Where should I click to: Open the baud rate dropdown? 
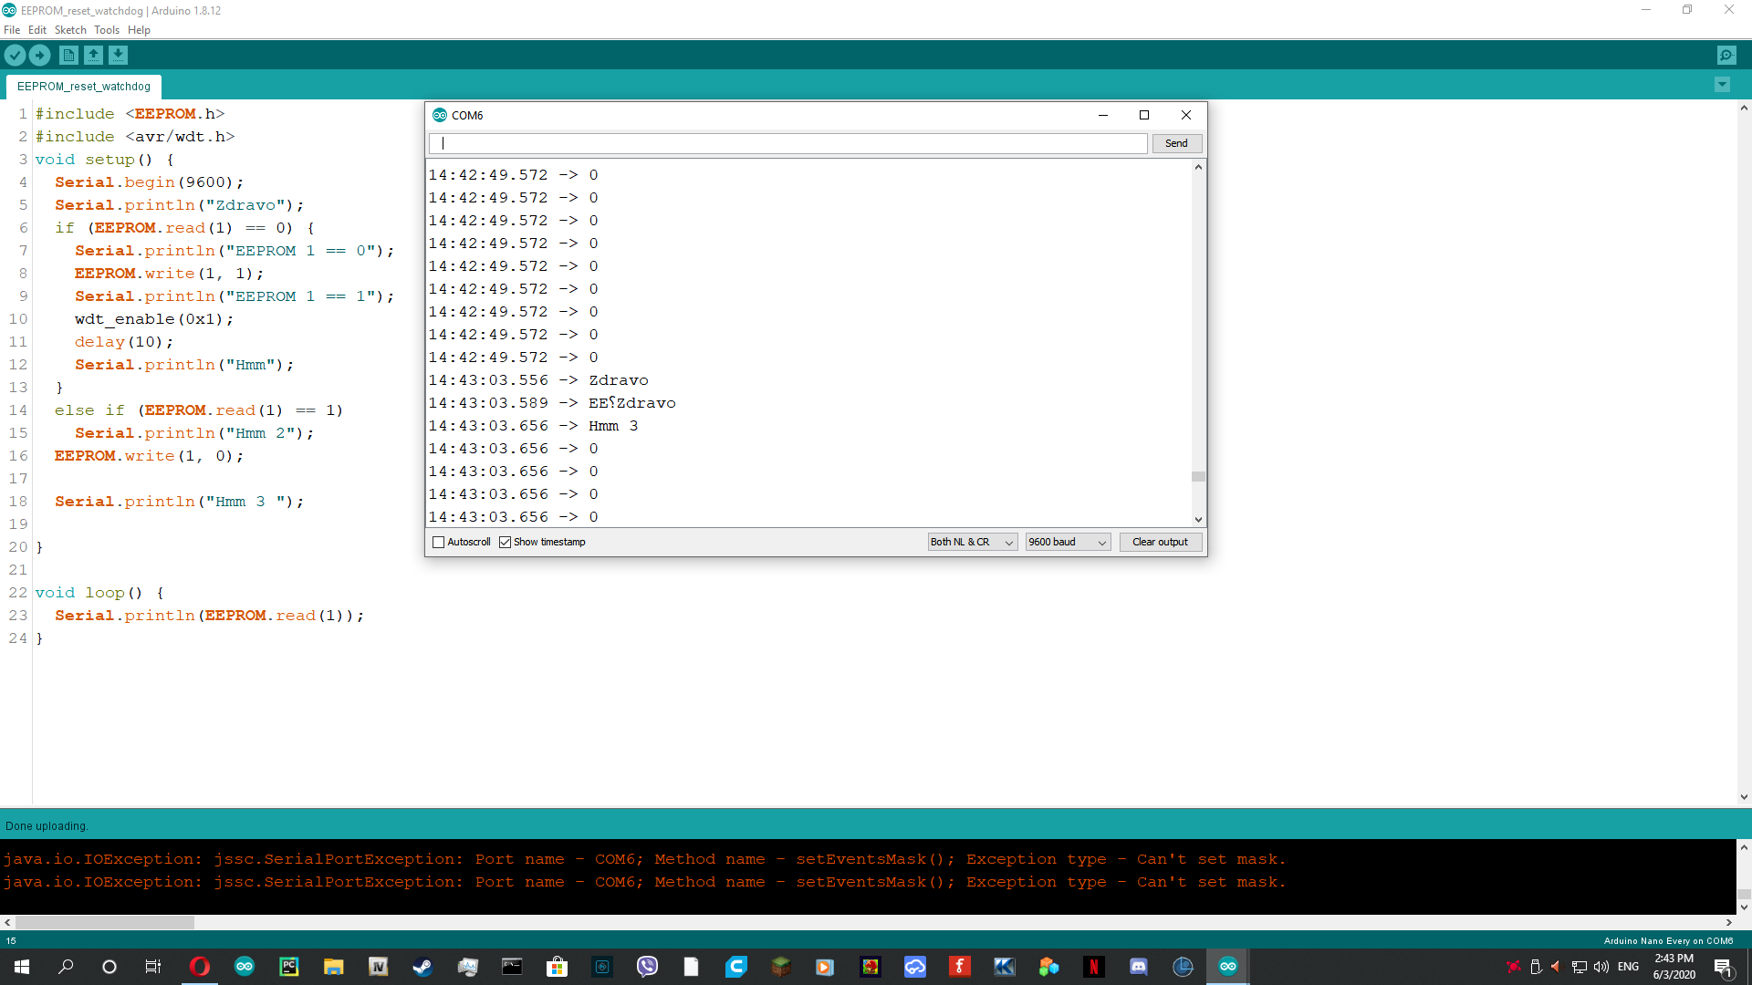pos(1067,542)
